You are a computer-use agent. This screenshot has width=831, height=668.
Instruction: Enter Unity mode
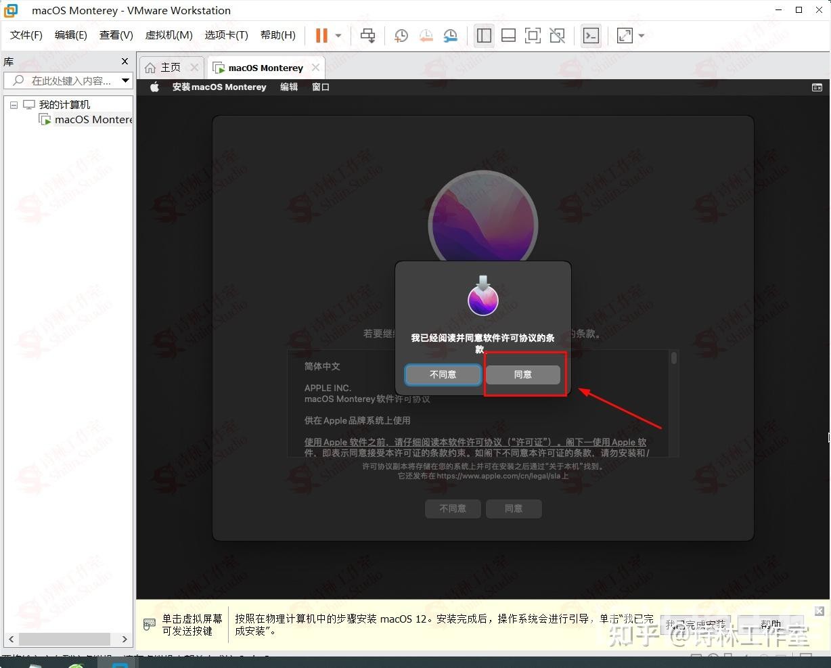(557, 35)
